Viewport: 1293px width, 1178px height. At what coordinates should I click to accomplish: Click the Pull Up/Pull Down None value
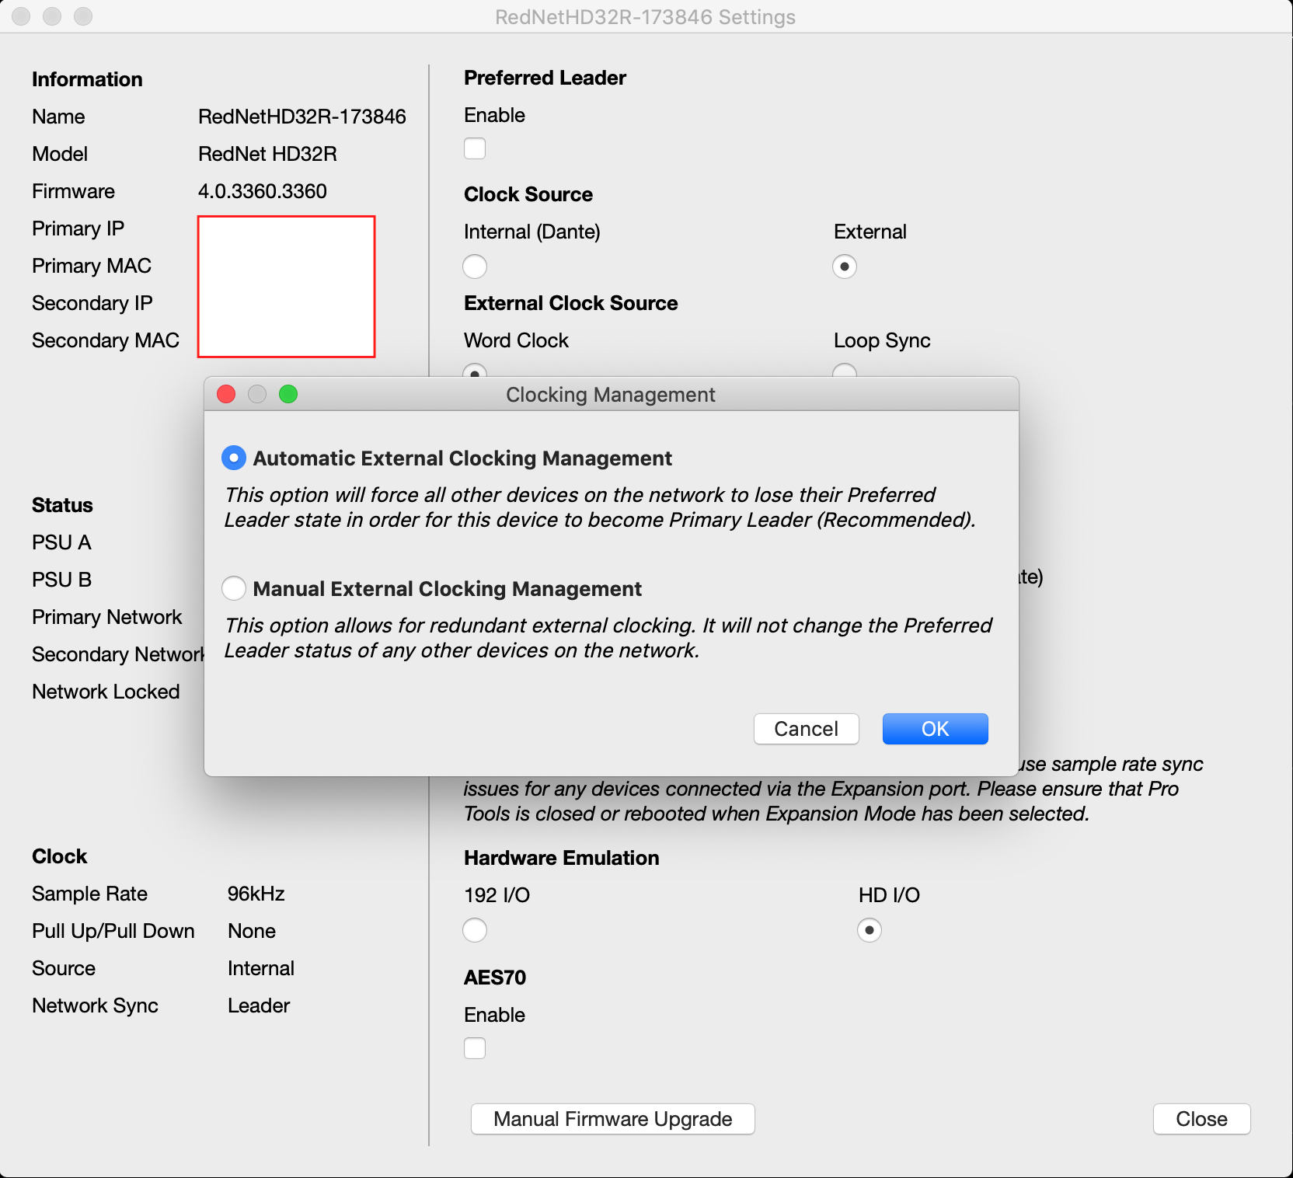click(x=252, y=931)
